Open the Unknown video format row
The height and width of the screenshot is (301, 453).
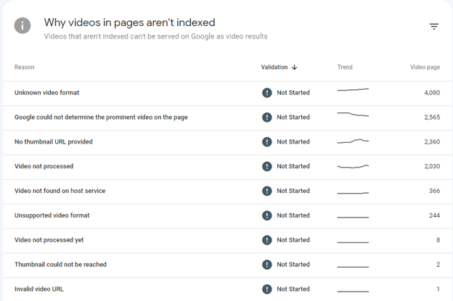pyautogui.click(x=47, y=93)
